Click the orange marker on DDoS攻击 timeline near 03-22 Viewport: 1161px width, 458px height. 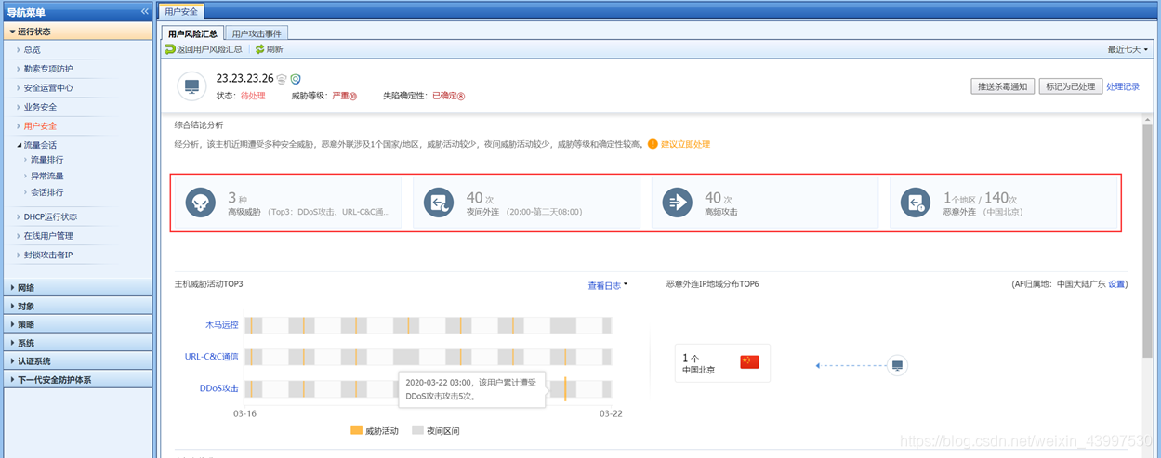point(565,388)
